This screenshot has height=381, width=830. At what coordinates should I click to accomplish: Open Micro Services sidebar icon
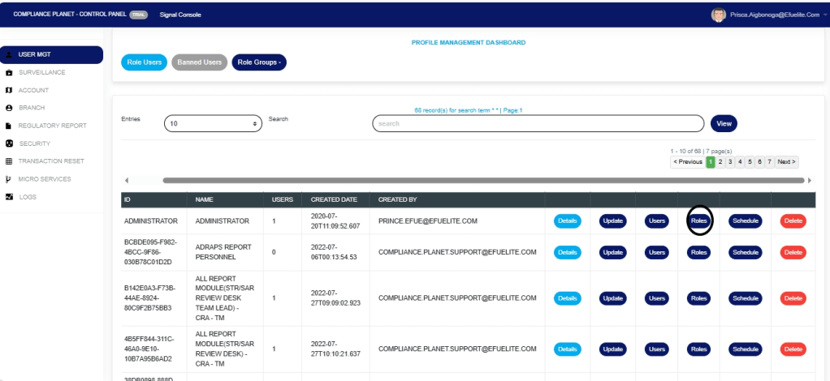[x=9, y=179]
